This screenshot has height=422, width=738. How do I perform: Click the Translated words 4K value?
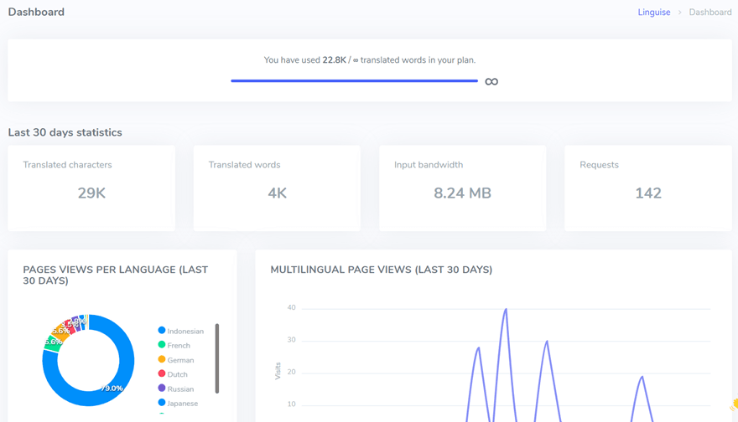pyautogui.click(x=278, y=193)
